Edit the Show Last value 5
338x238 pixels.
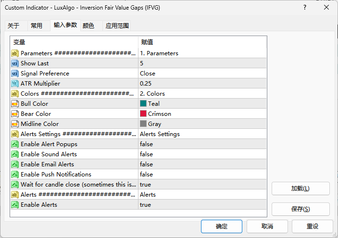[x=202, y=63]
